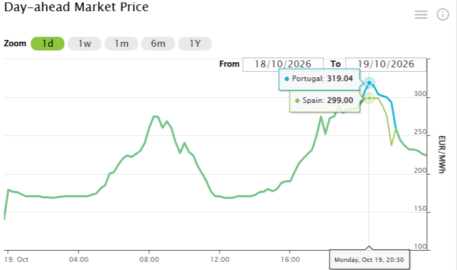This screenshot has width=457, height=270.
Task: Edit the To date field
Action: [x=386, y=64]
